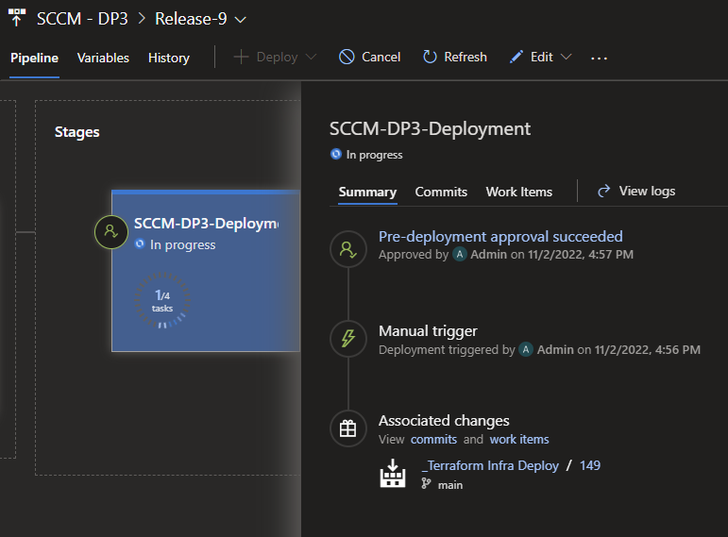The width and height of the screenshot is (728, 537).
Task: Expand the Edit dropdown chevron
Action: (566, 57)
